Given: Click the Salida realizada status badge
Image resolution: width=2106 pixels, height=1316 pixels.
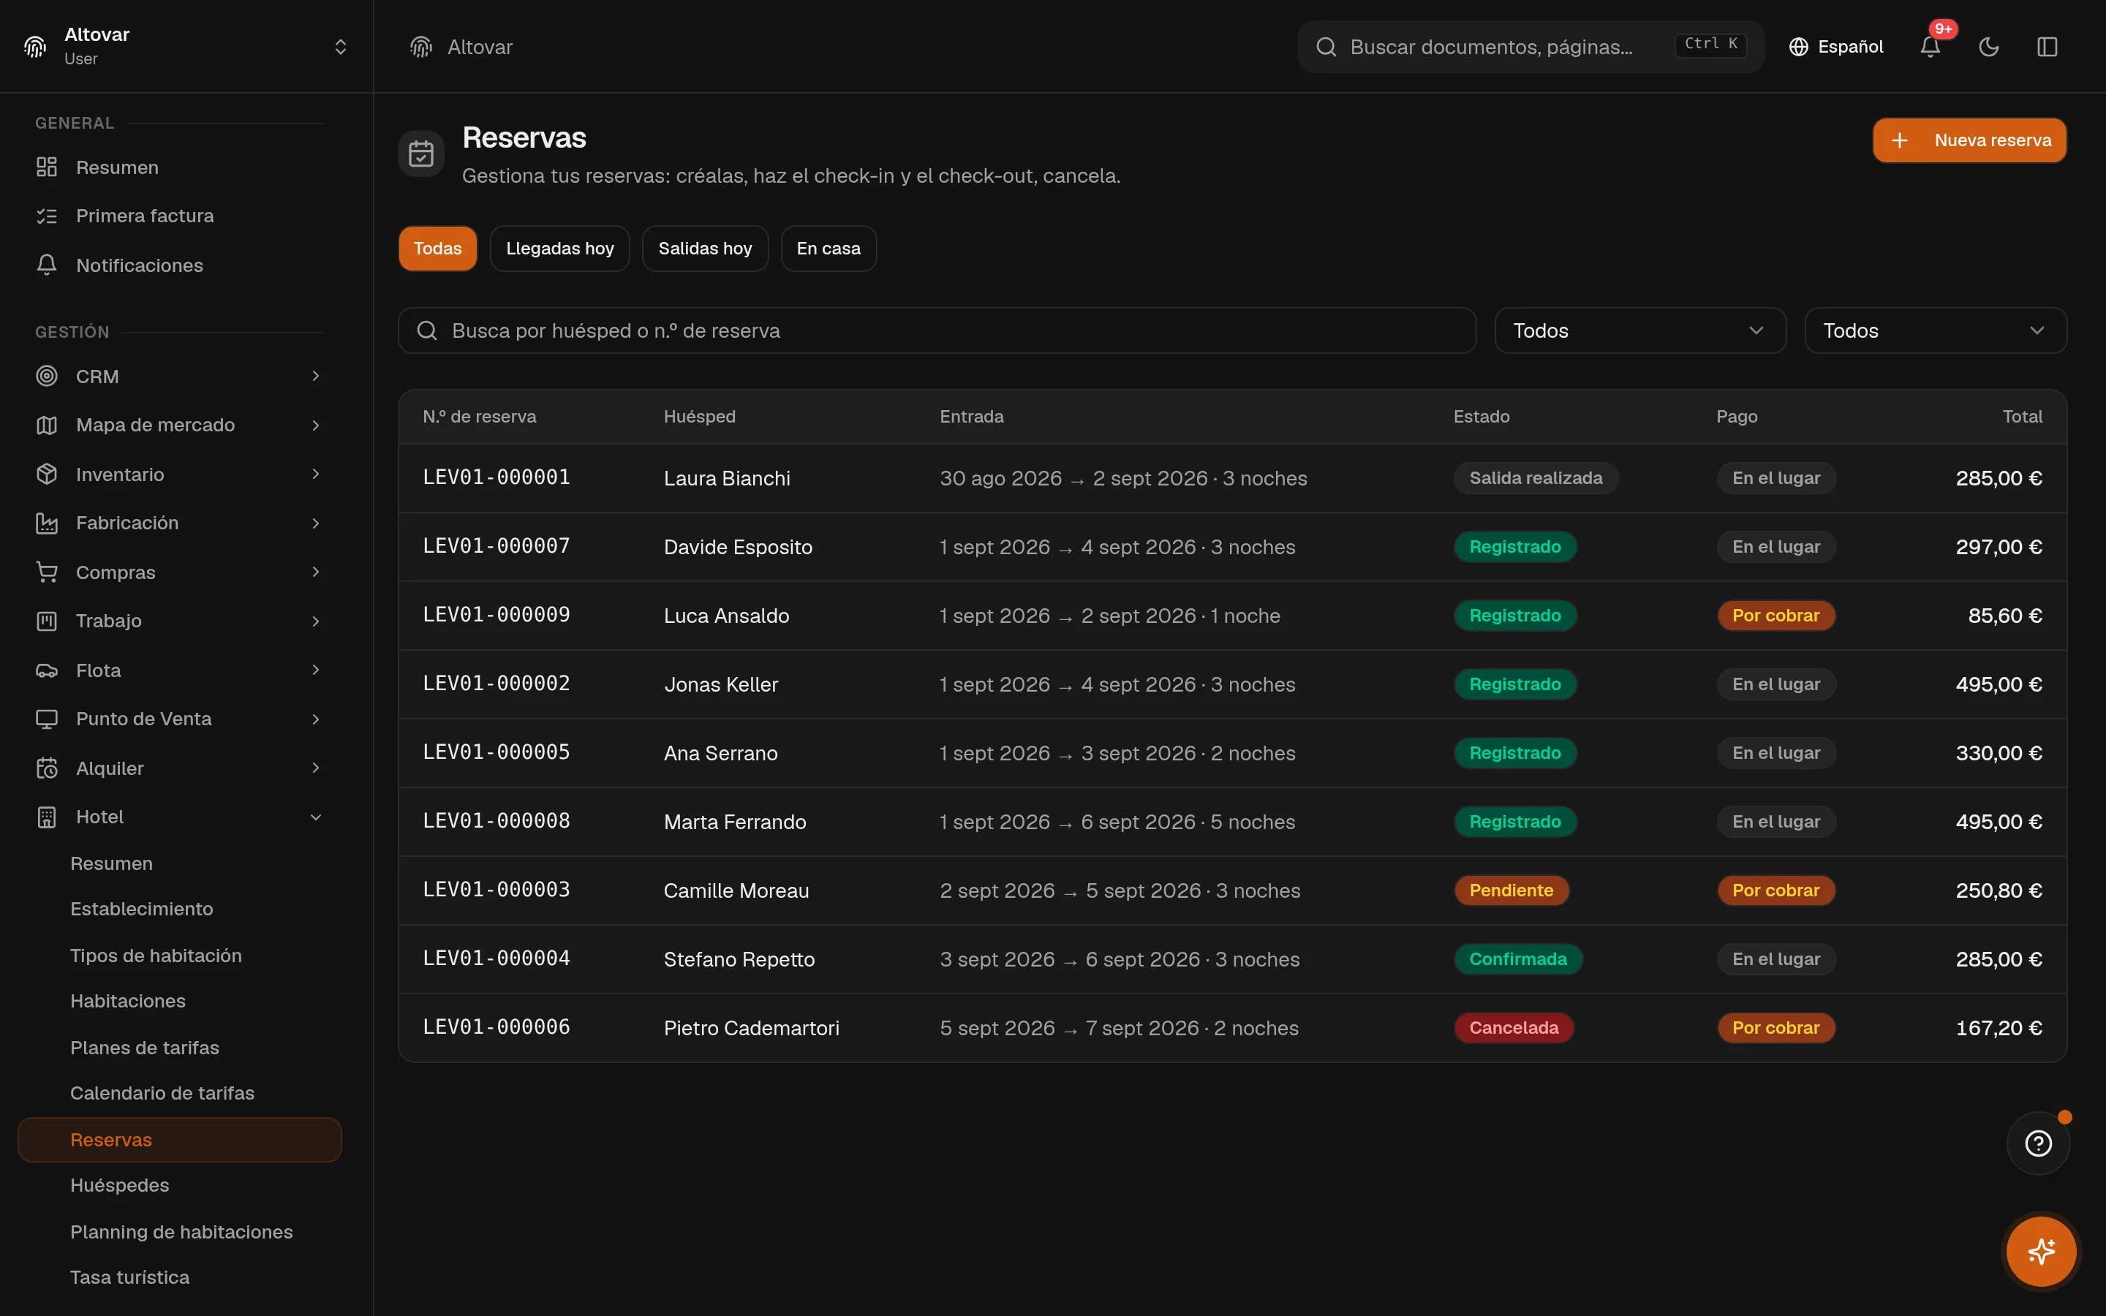Looking at the screenshot, I should (1536, 478).
